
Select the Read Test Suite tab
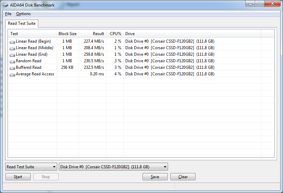tap(22, 23)
